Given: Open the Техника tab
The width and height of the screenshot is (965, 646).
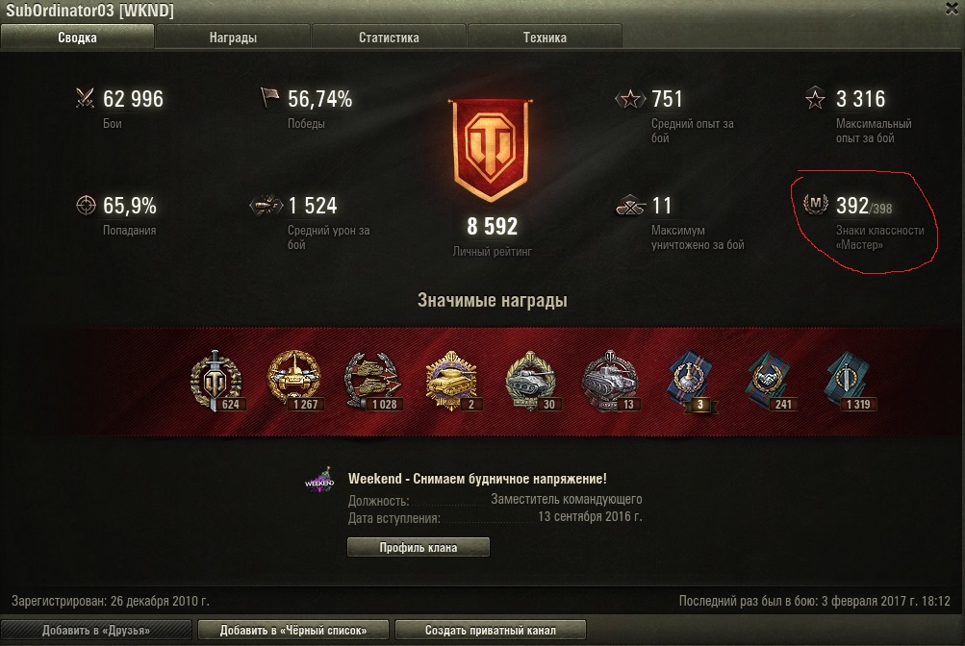Looking at the screenshot, I should click(x=545, y=37).
